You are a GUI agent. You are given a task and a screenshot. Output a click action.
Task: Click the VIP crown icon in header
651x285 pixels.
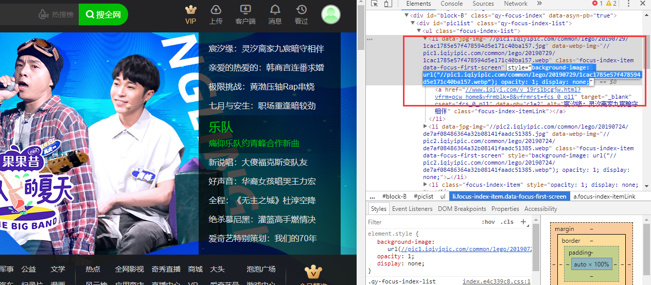point(191,10)
